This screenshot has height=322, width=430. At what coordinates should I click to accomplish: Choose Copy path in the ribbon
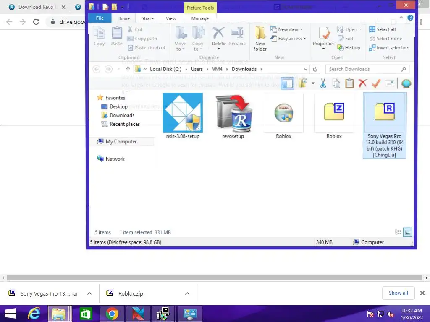[x=142, y=39]
